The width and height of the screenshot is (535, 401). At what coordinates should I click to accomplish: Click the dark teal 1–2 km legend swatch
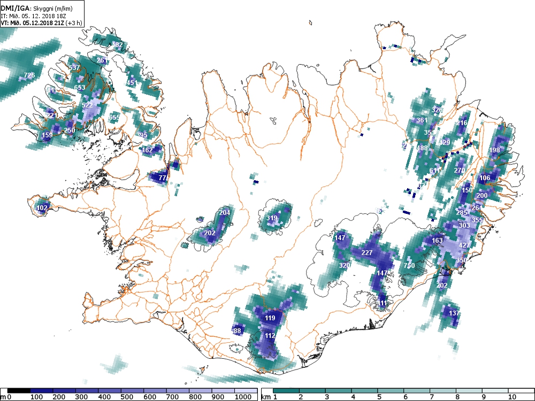[286, 390]
